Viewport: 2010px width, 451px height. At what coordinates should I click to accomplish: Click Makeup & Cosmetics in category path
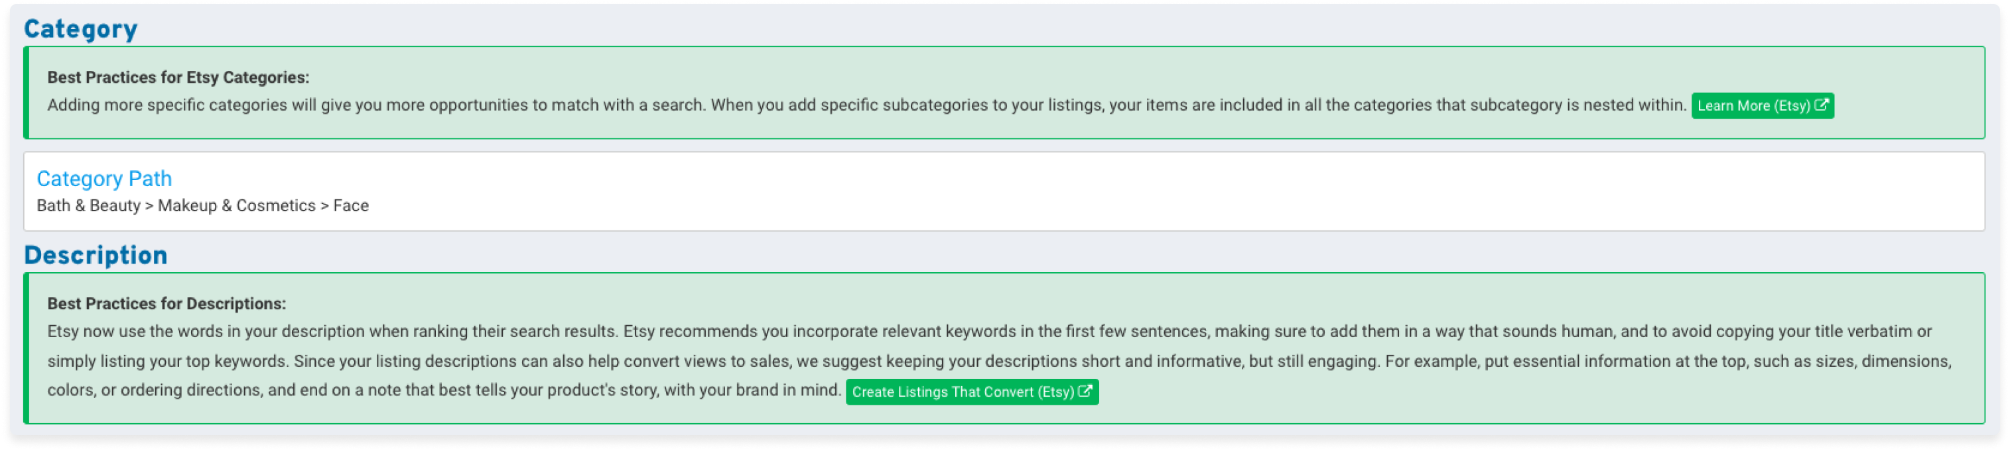pyautogui.click(x=236, y=206)
